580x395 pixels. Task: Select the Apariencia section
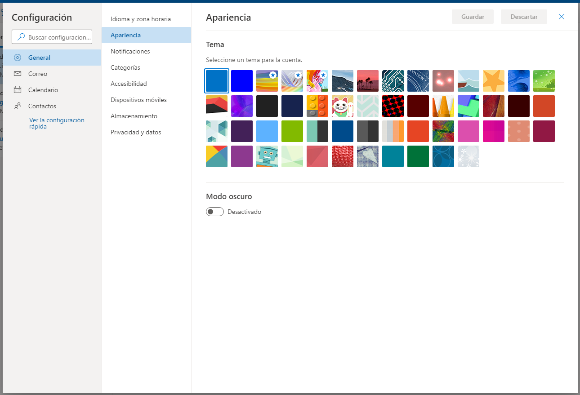147,35
